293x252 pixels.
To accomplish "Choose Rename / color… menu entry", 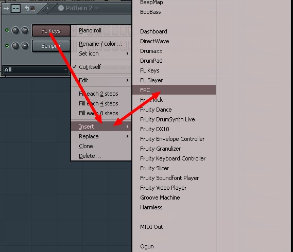I will [x=101, y=44].
